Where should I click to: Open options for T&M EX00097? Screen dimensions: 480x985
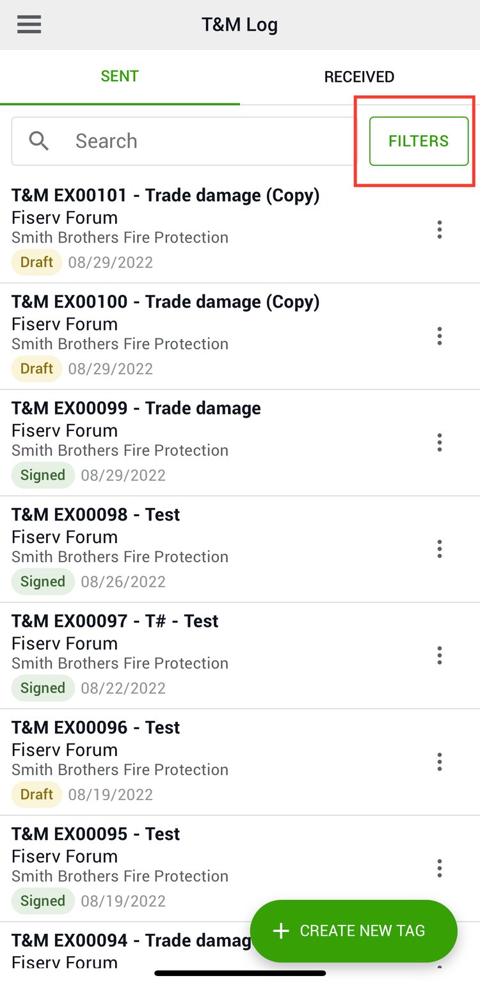pyautogui.click(x=439, y=655)
